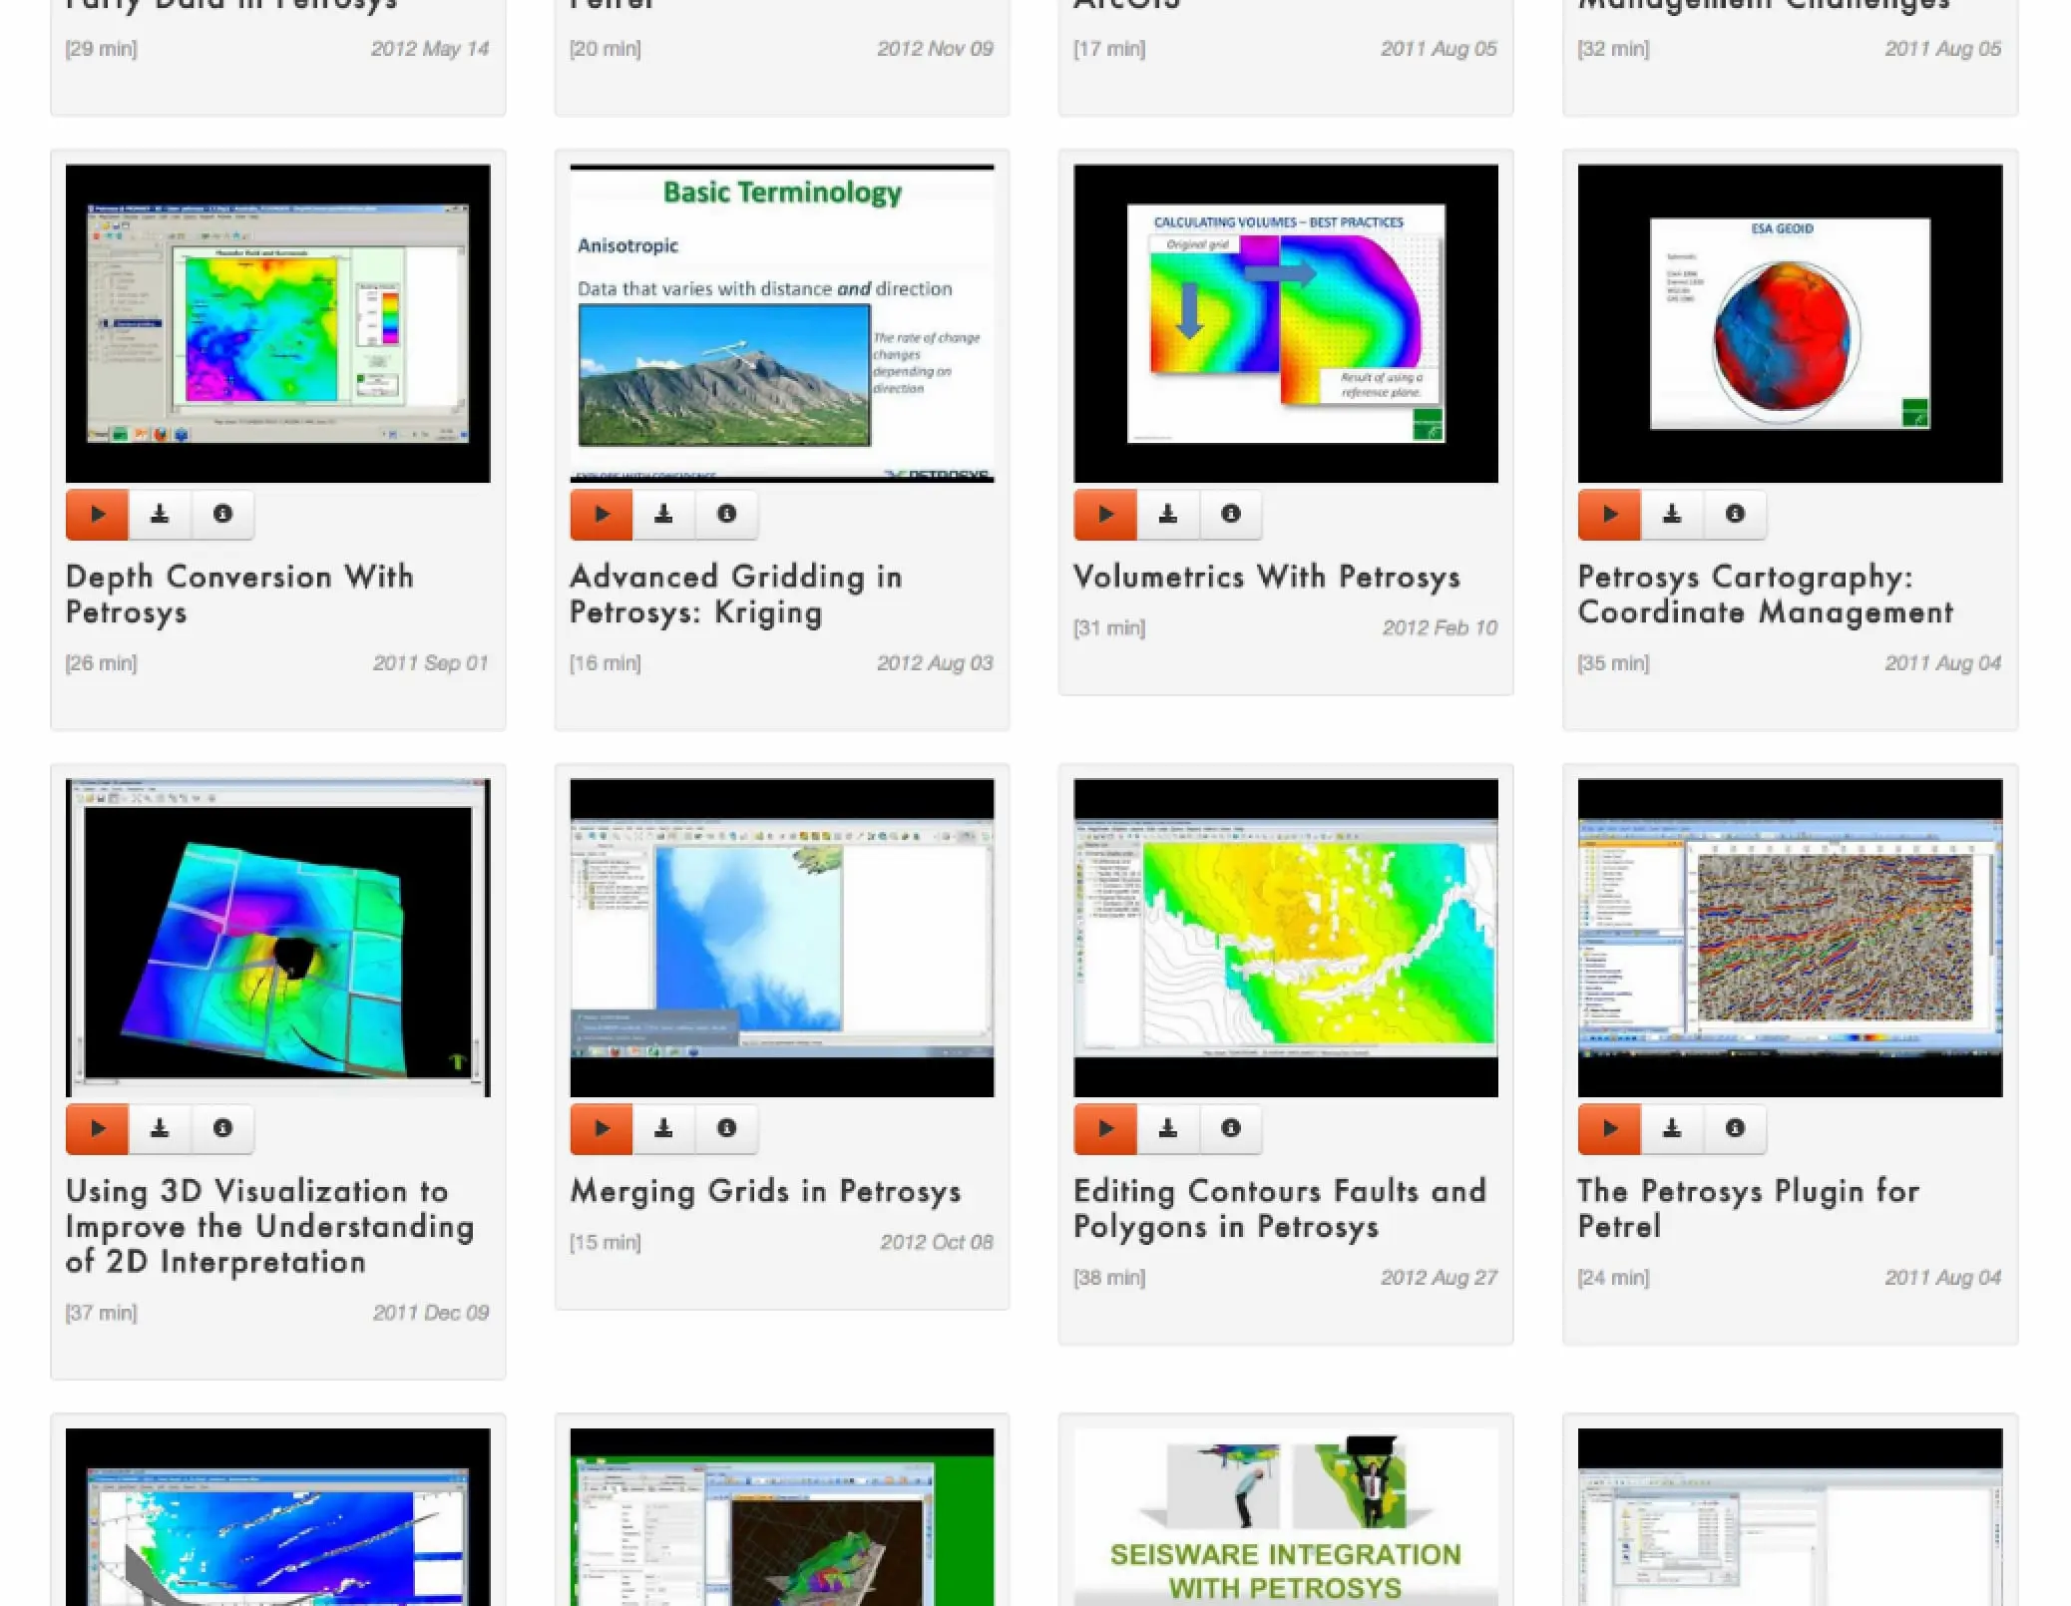Open title Advanced Gridding in Petrosys: Kriging

coord(735,595)
